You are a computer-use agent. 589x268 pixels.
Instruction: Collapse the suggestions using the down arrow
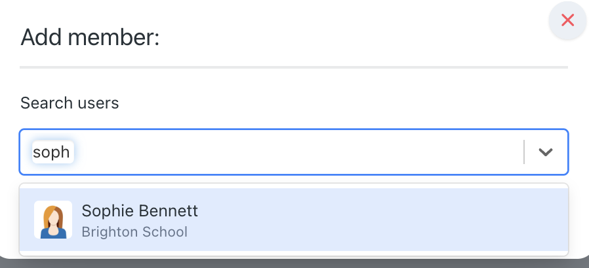pyautogui.click(x=546, y=152)
